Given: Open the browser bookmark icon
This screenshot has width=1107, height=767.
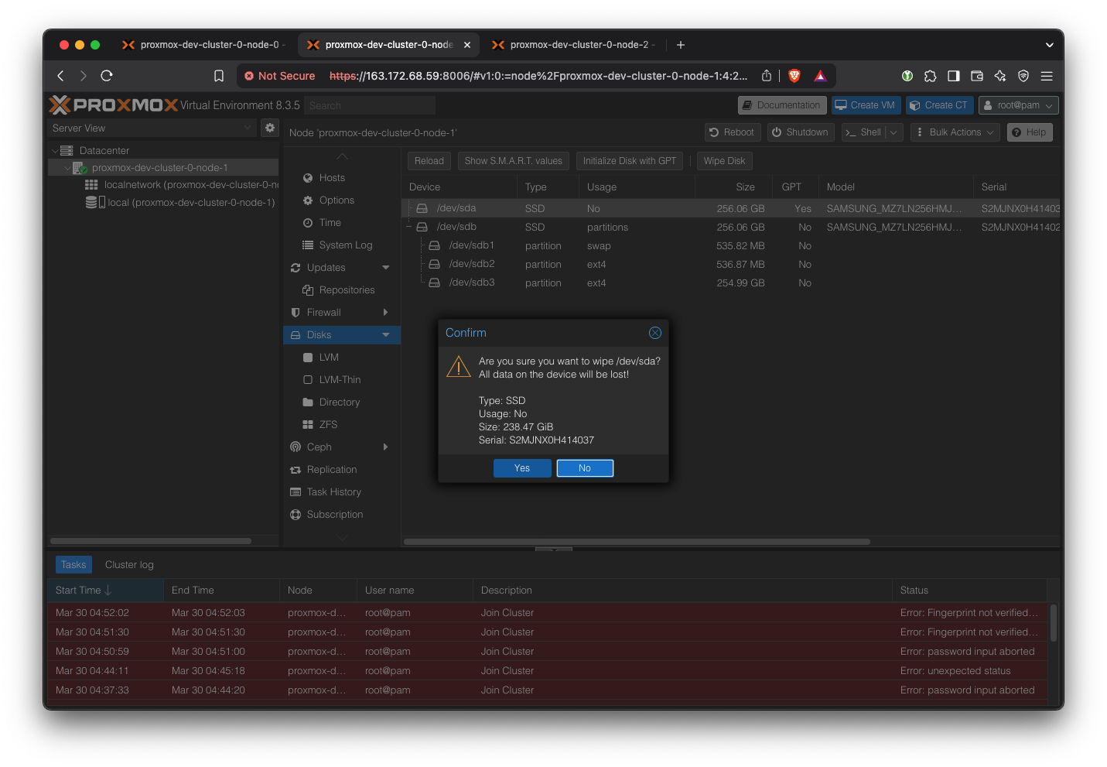Looking at the screenshot, I should point(219,76).
